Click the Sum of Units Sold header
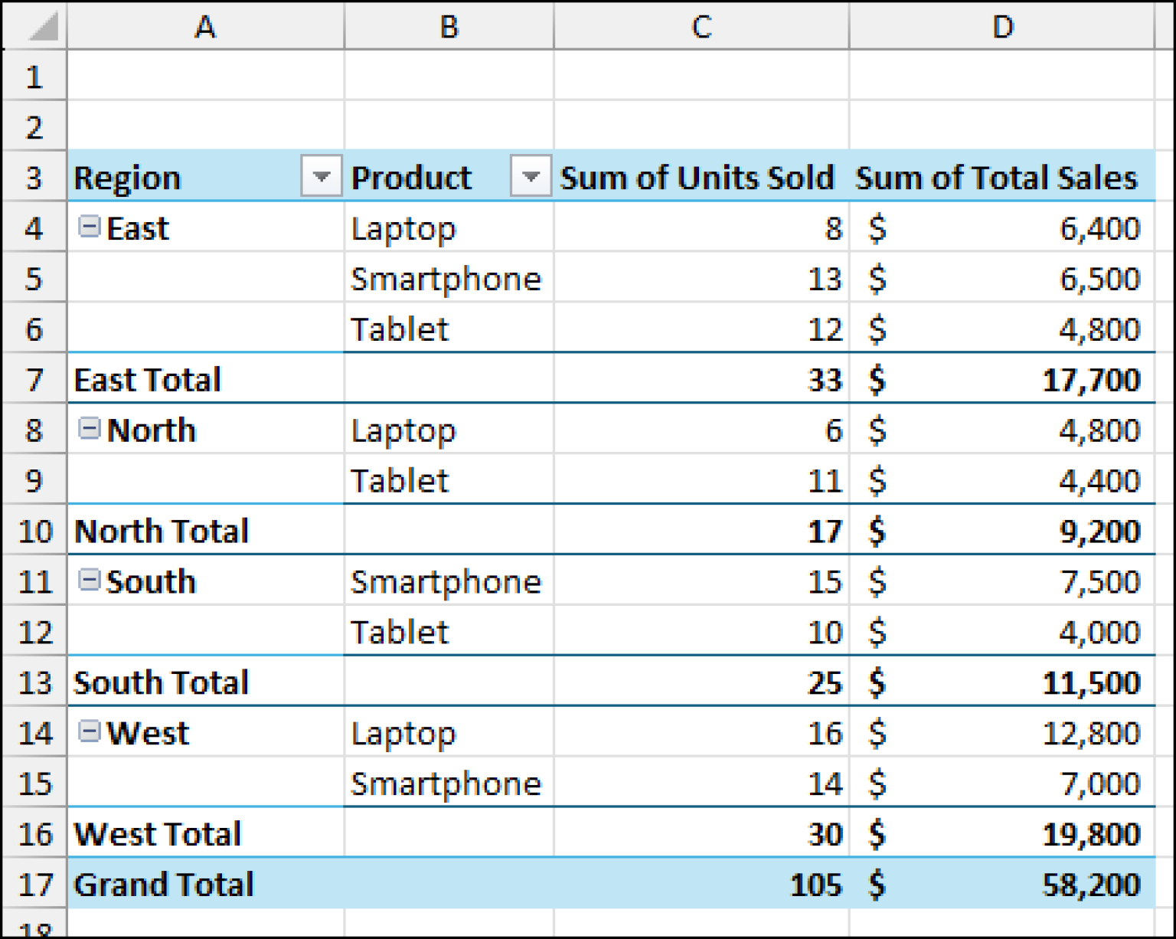 (x=697, y=176)
